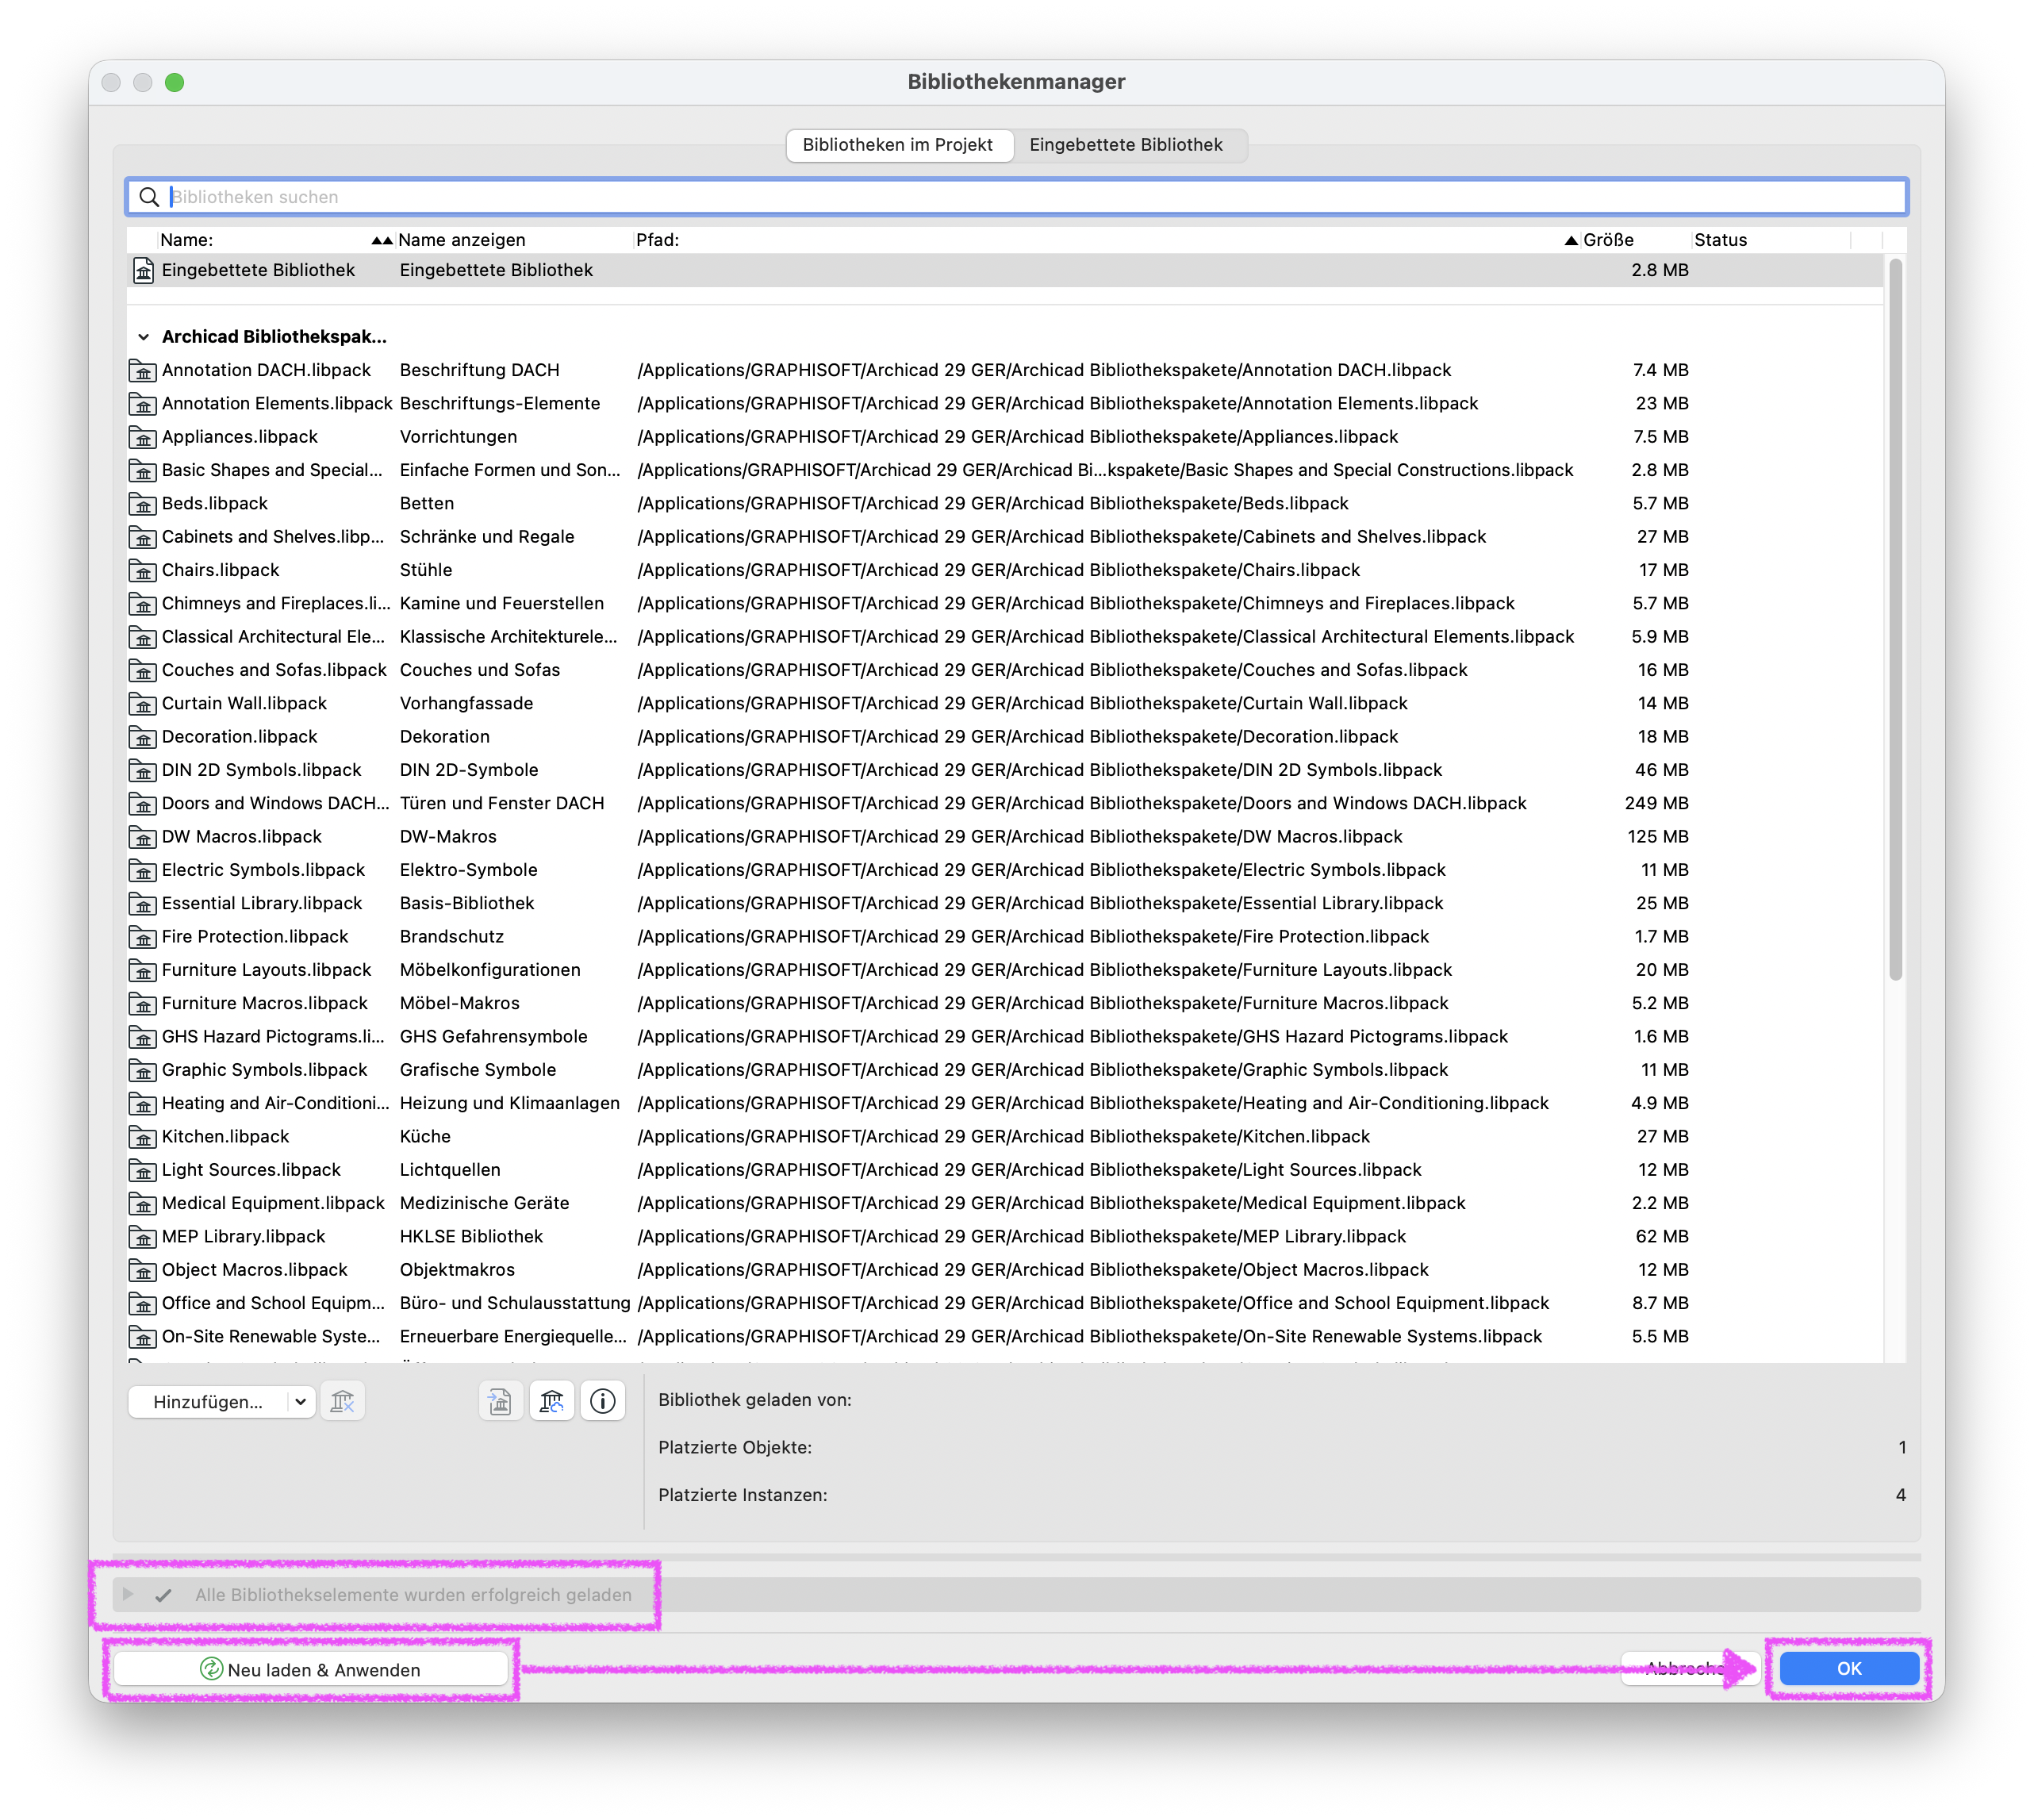Confirm with the OK button

[x=1848, y=1668]
